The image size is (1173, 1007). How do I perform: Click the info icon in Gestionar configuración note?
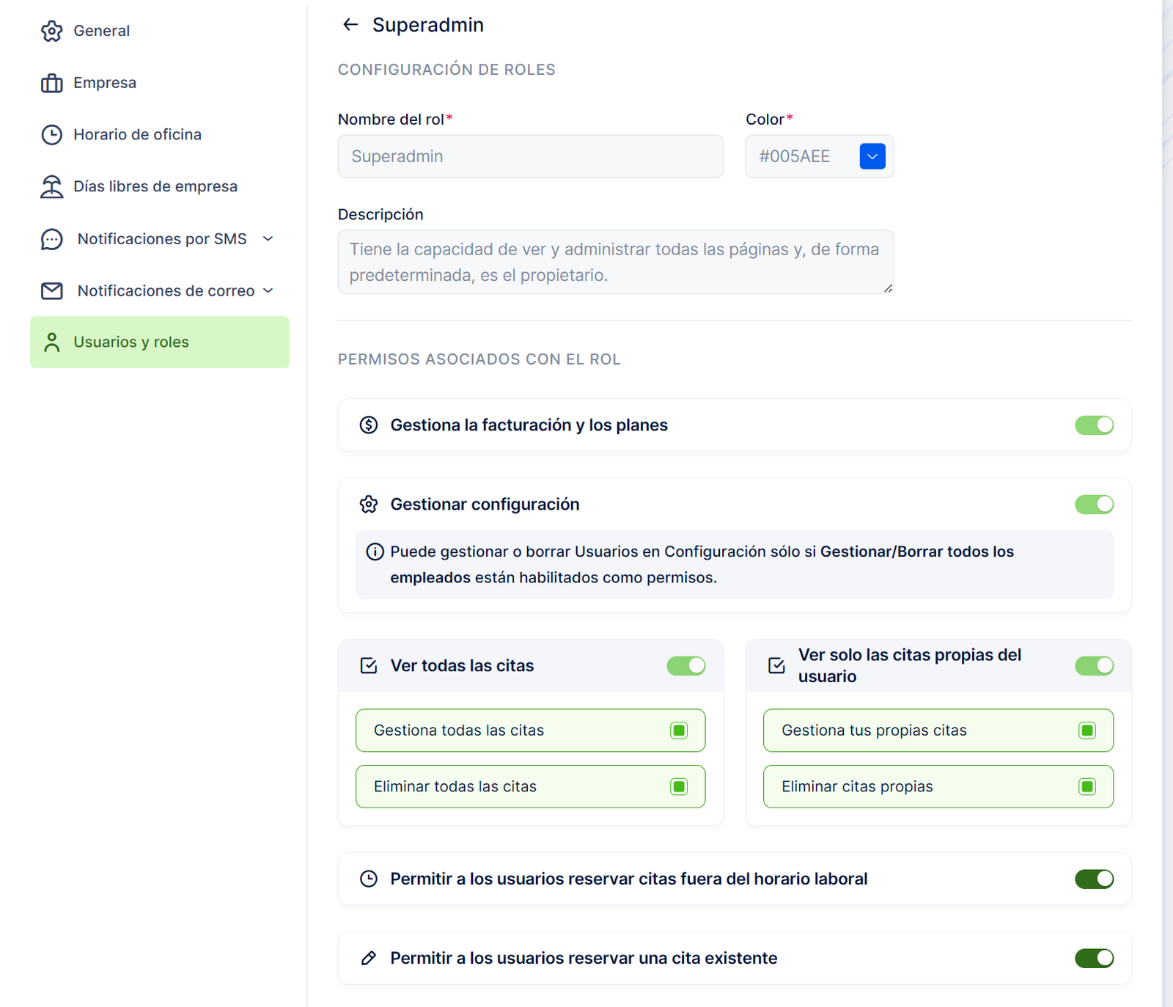(375, 552)
